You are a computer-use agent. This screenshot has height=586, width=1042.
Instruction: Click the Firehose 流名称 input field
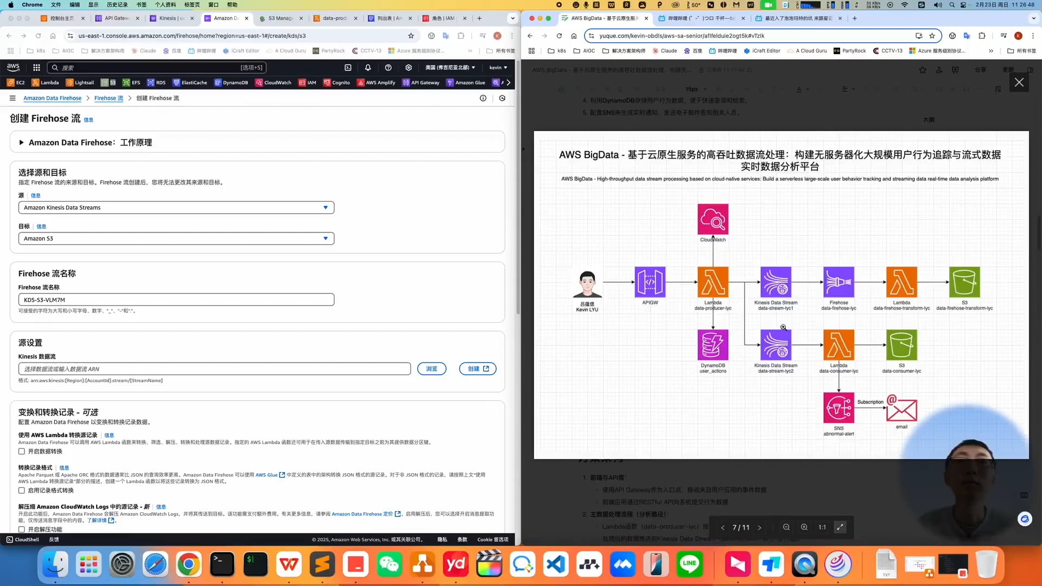coord(176,300)
